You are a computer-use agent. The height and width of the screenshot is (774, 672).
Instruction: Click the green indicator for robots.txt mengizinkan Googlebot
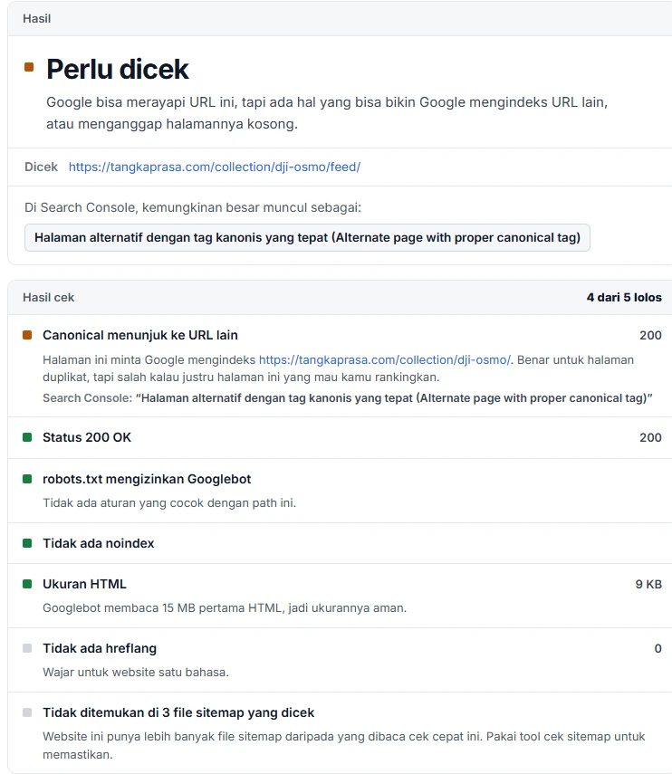coord(27,479)
